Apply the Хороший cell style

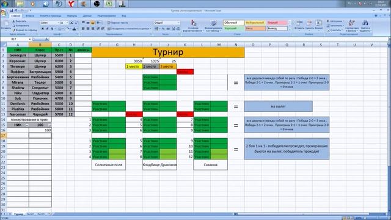pyautogui.click(x=233, y=29)
